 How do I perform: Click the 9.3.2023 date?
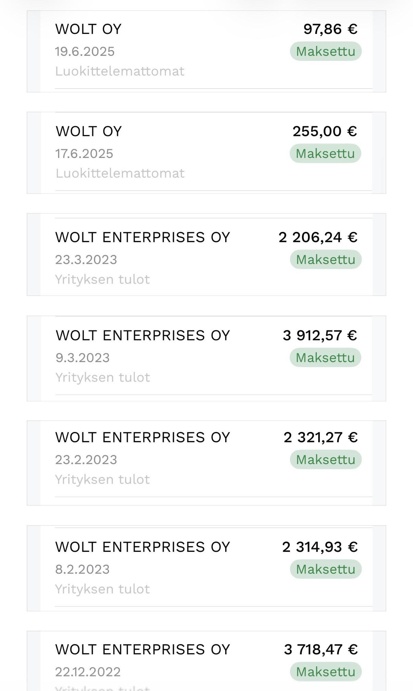83,358
